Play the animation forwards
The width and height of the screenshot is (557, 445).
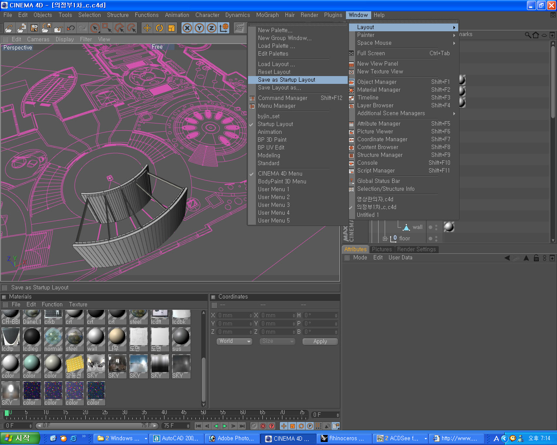point(225,426)
